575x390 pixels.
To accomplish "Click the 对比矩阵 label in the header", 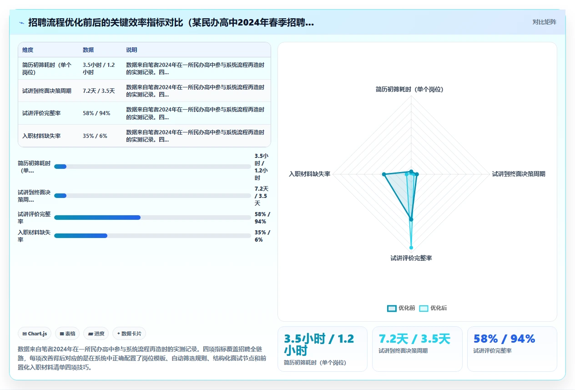I will [x=544, y=22].
